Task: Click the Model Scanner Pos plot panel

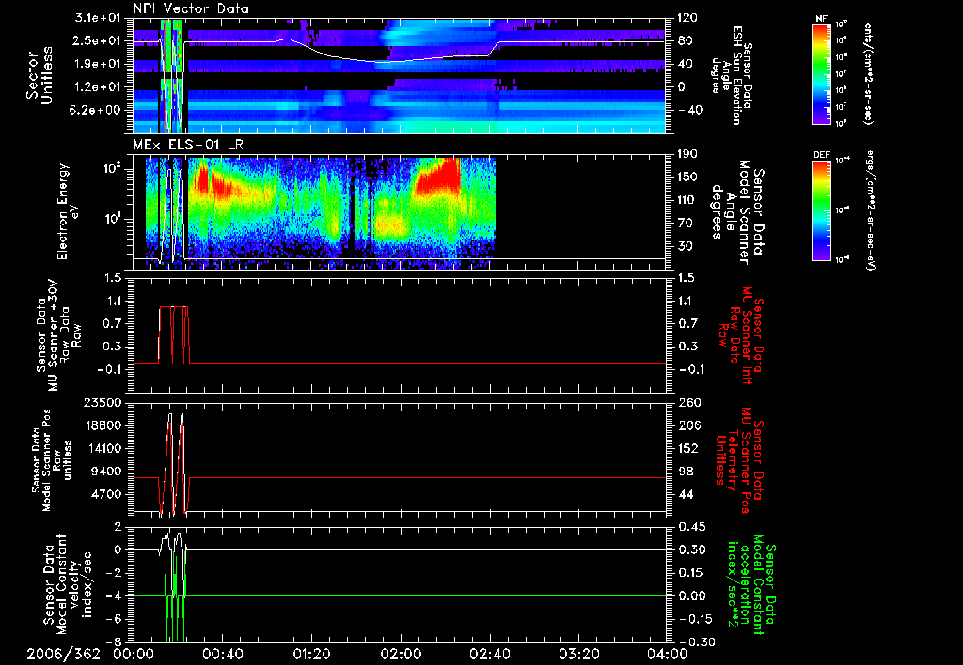Action: tap(399, 460)
